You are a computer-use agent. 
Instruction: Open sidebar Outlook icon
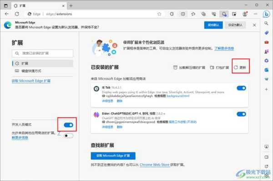266,70
